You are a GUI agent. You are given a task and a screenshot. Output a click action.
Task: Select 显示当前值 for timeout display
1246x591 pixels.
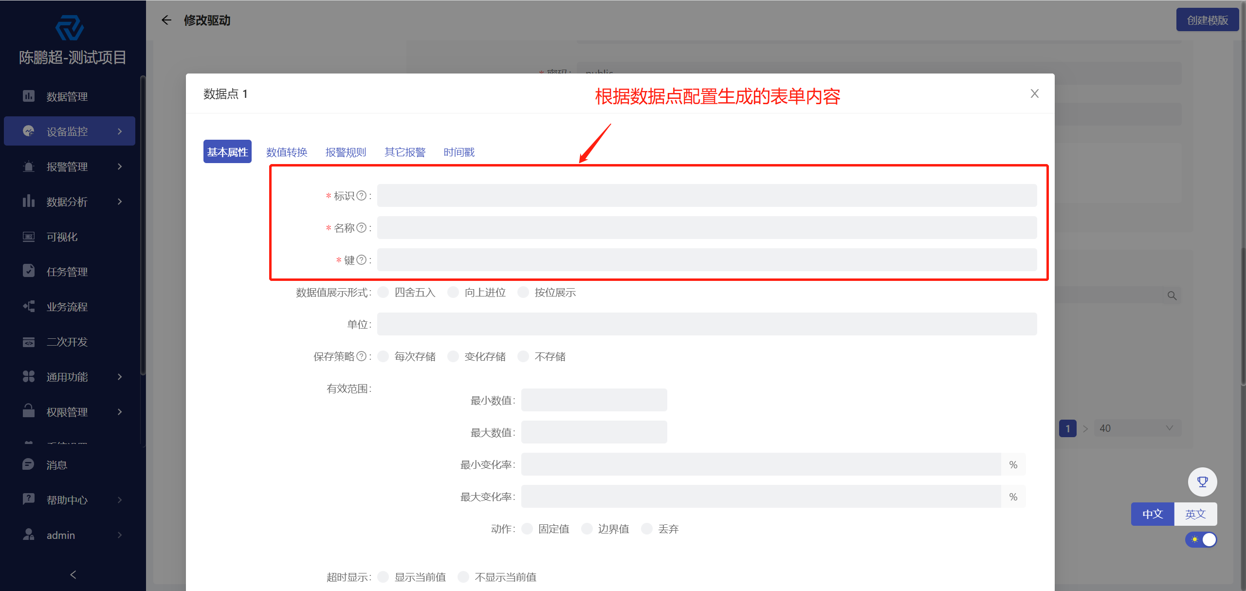coord(383,577)
